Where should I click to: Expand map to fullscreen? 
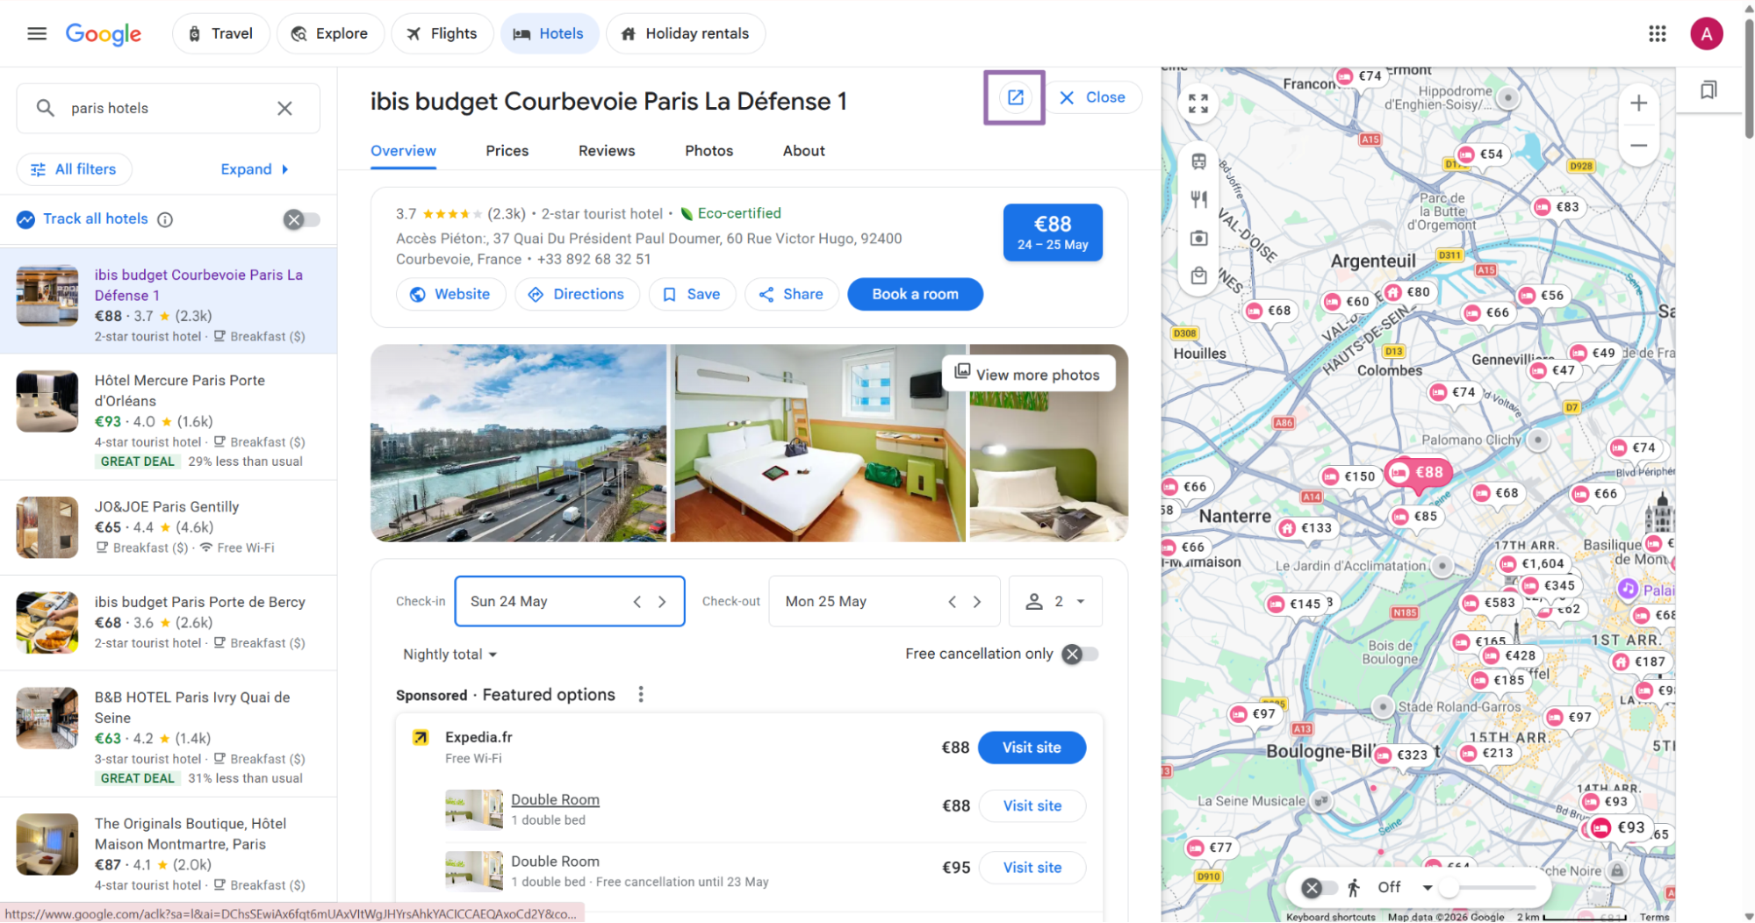[1198, 104]
